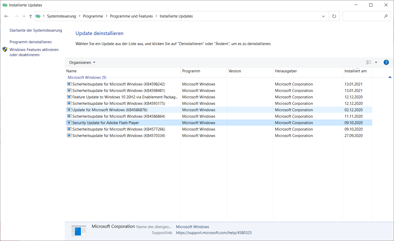The image size is (394, 241).
Task: Sort by the Installiert am column header
Action: (x=357, y=71)
